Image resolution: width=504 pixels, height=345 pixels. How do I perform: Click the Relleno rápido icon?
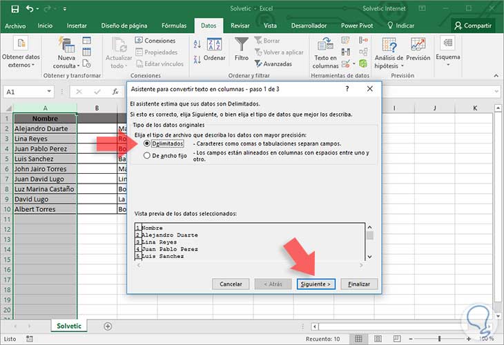click(345, 40)
